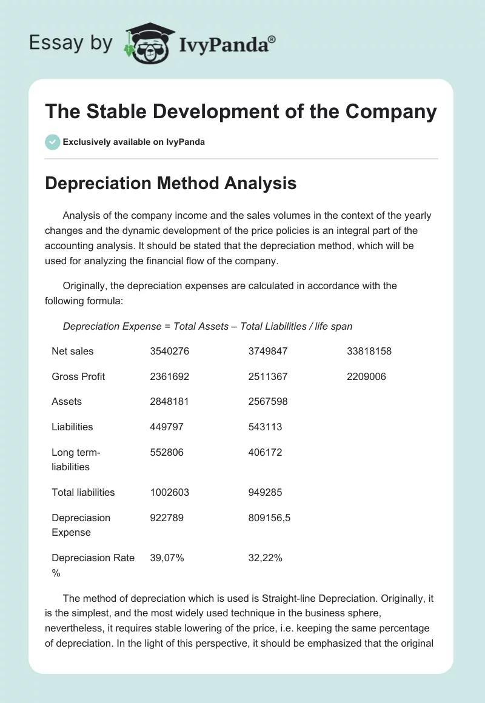Click the Net sales value 33818158
Viewport: 485px width, 703px height.
[x=369, y=351]
